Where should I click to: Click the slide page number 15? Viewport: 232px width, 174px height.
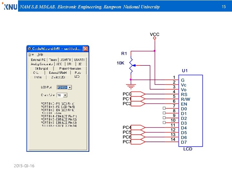[224, 6]
